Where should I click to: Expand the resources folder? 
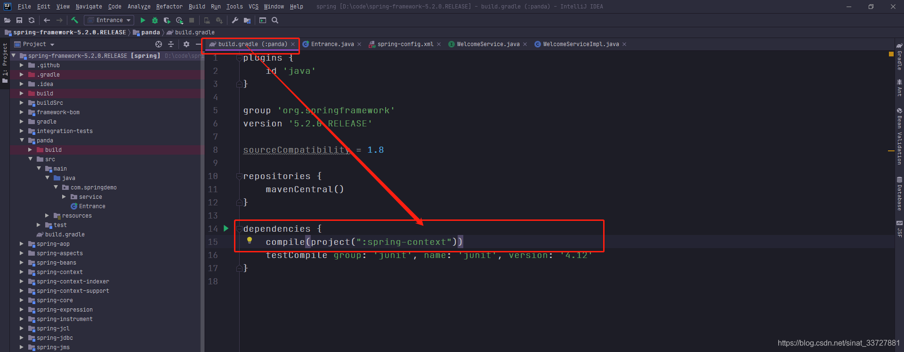coord(47,216)
